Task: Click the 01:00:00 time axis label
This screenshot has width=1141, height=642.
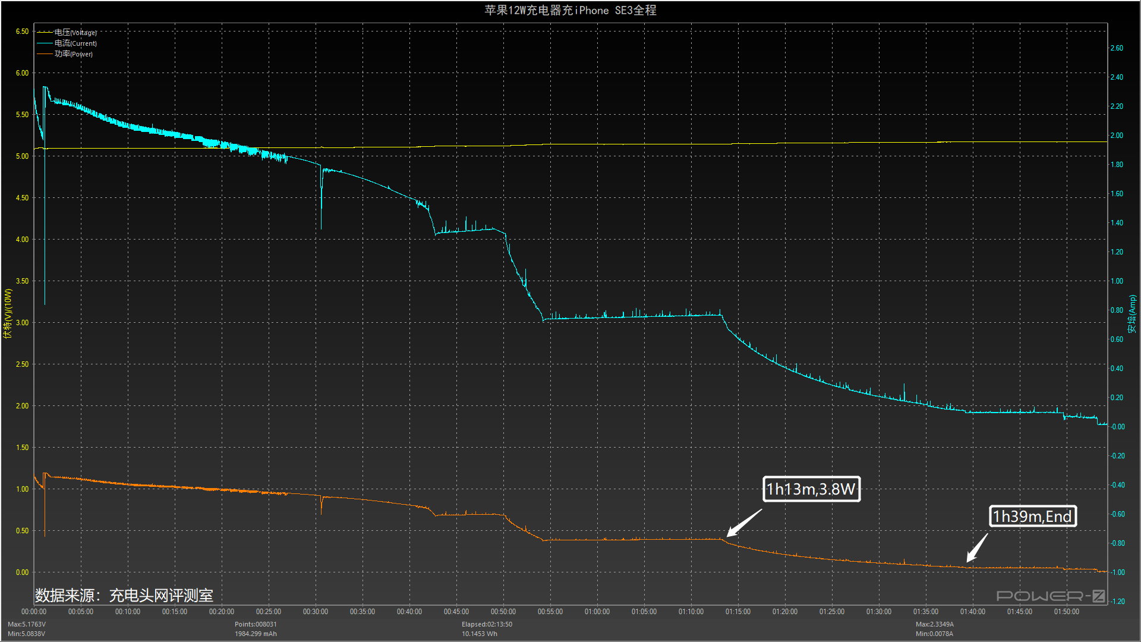Action: pos(597,612)
